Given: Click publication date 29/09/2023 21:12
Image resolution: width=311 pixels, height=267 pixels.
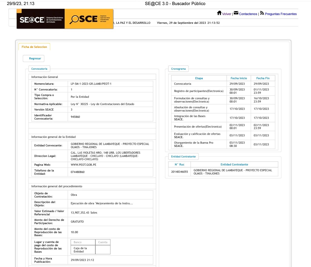Looking at the screenshot, I should click(82, 260).
